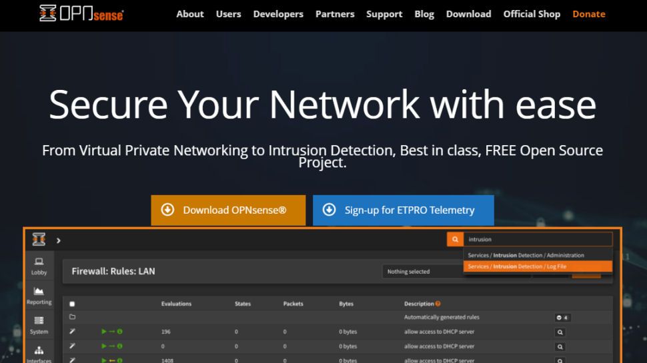This screenshot has height=363, width=647.
Task: Click the green pass arrow in 0 evaluations row
Action: tap(103, 346)
